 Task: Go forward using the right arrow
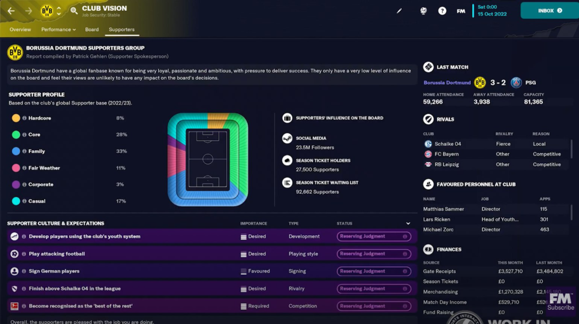(x=28, y=11)
